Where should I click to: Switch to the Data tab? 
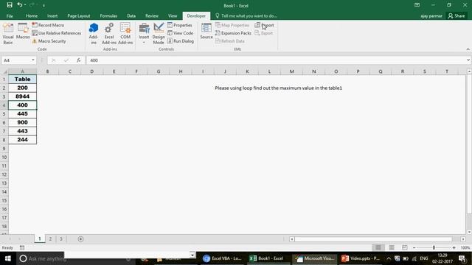(x=131, y=16)
